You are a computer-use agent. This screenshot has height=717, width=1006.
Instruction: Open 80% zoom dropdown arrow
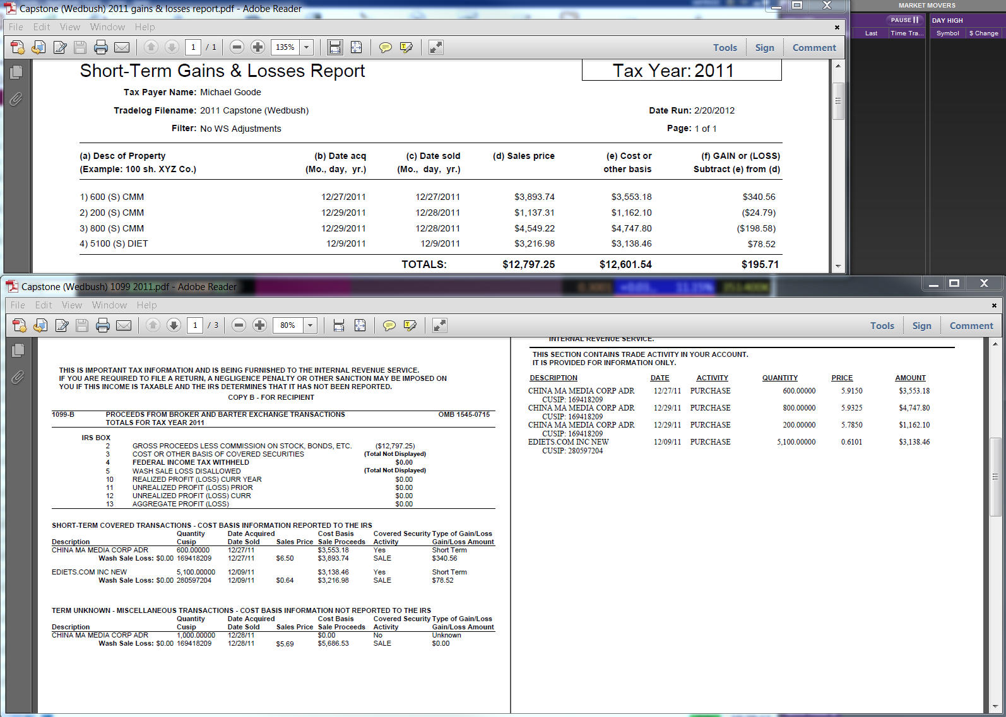point(310,325)
